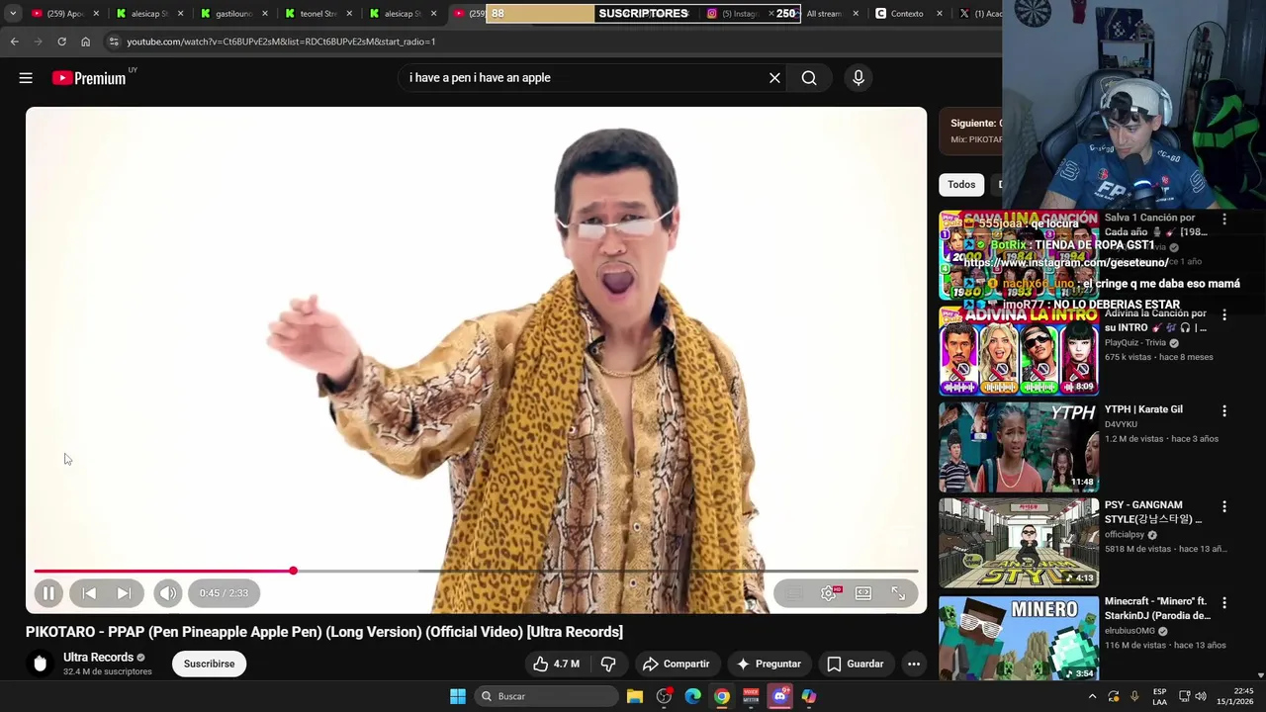The width and height of the screenshot is (1266, 712).
Task: Open options menu for Salva 1 Canción video
Action: 1224,219
